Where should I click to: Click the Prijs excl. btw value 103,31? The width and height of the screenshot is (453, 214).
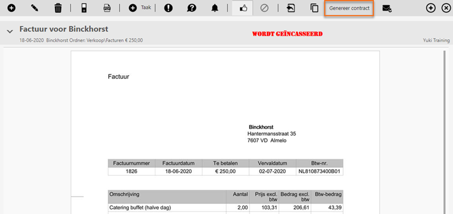(x=270, y=208)
